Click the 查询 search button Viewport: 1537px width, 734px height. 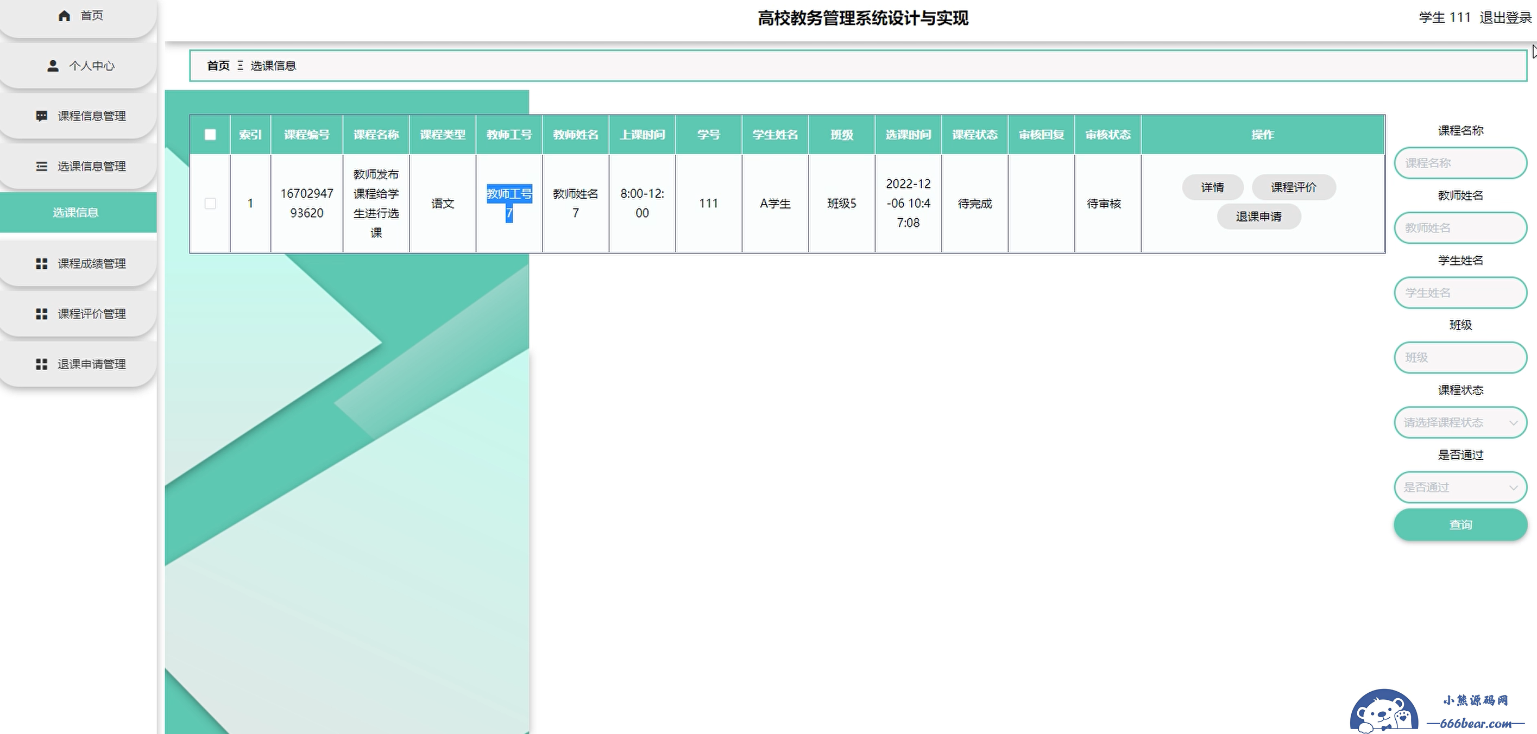click(1460, 524)
